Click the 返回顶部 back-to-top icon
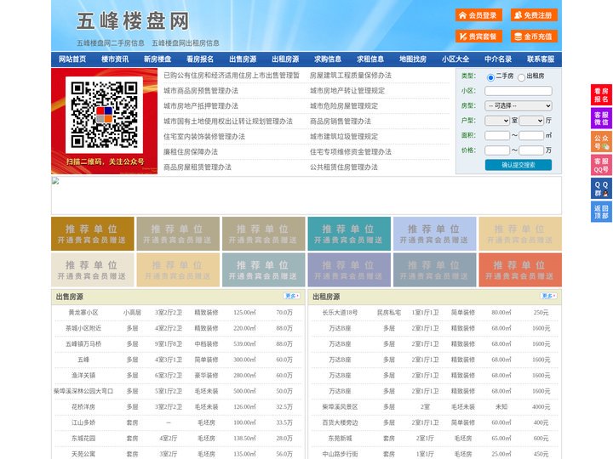 (601, 212)
